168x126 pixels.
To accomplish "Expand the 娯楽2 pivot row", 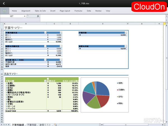I will [x=7, y=97].
